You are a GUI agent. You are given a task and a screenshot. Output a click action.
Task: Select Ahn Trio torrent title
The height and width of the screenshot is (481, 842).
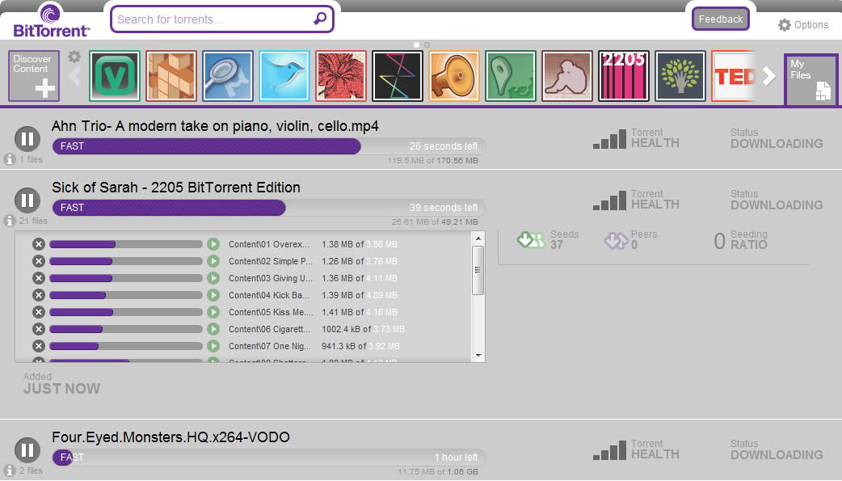215,126
